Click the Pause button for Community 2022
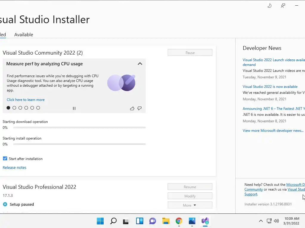 pos(190,53)
